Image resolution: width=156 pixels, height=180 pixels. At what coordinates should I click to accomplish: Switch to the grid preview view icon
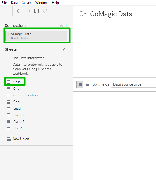[x=80, y=84]
